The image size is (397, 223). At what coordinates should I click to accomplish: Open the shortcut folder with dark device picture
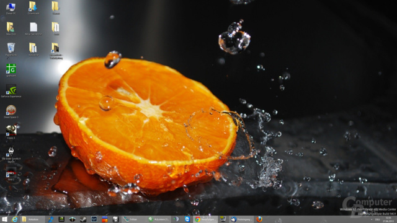pyautogui.click(x=56, y=51)
